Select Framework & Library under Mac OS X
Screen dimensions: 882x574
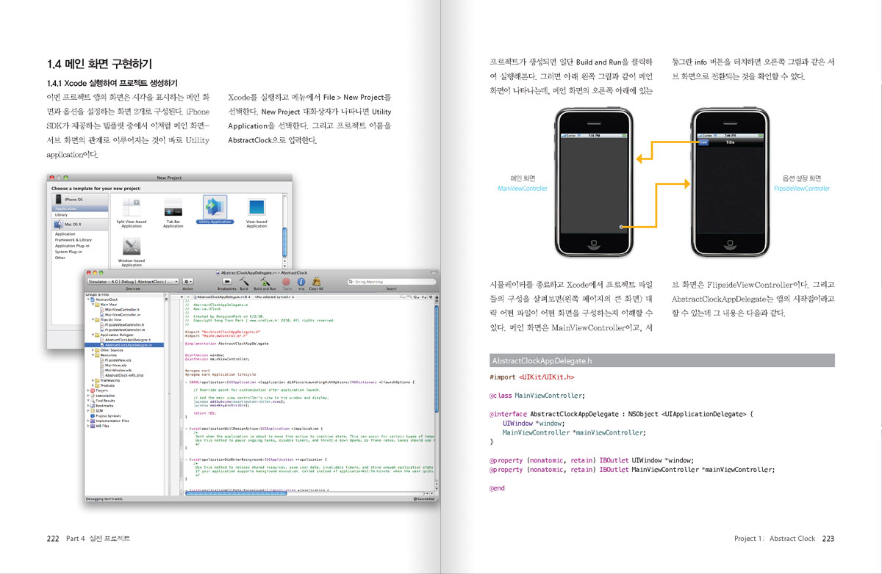click(x=73, y=240)
